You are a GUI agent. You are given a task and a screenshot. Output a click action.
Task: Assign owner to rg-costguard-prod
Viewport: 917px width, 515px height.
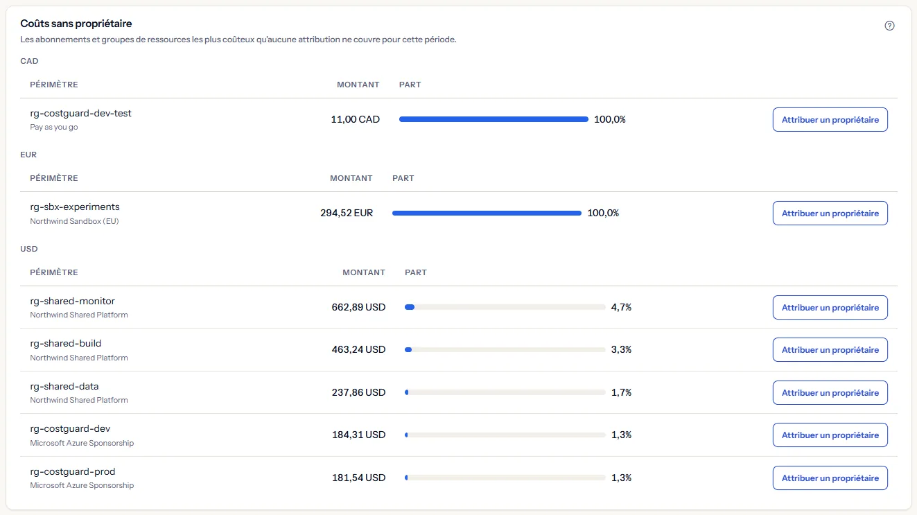pos(830,478)
